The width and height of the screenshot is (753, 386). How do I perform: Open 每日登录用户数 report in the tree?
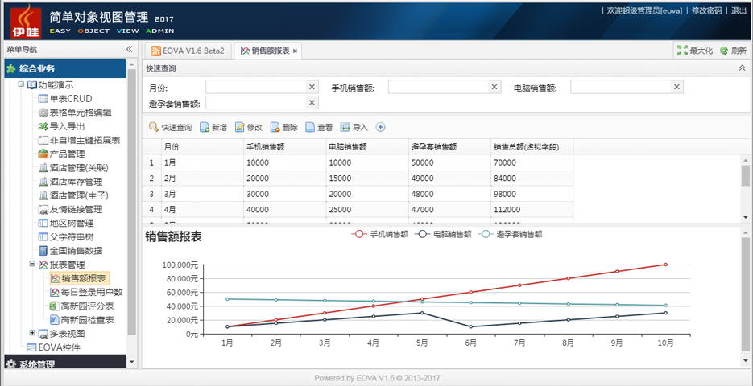(91, 292)
